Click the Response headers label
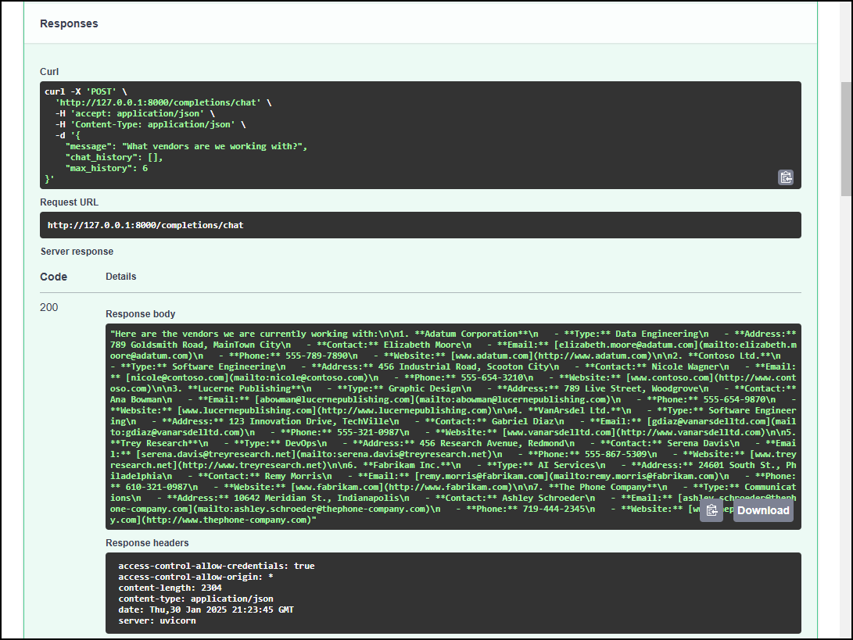Image resolution: width=853 pixels, height=640 pixels. [147, 542]
